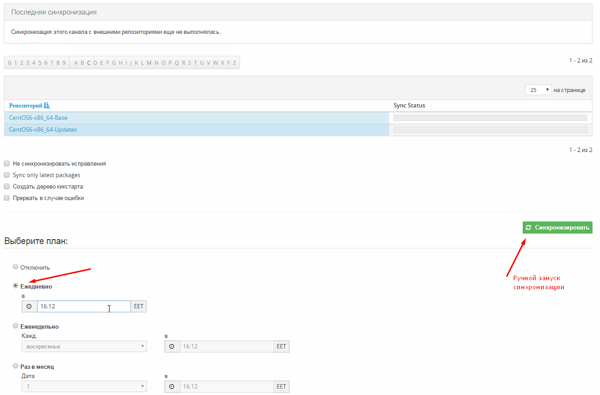Select the Отключить radio button
Screen dimensions: 600x395
(16, 267)
